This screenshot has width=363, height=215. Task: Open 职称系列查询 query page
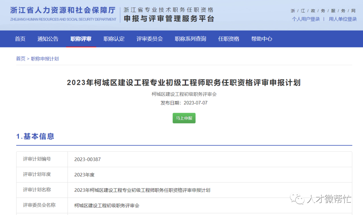[190, 39]
